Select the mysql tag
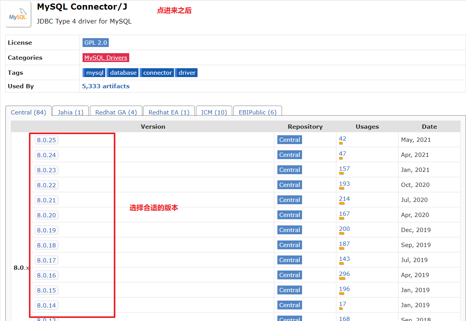The height and width of the screenshot is (321, 466). 94,72
